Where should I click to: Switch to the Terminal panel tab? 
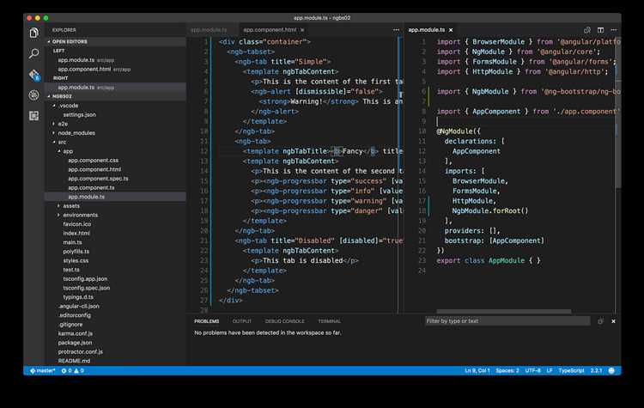330,321
